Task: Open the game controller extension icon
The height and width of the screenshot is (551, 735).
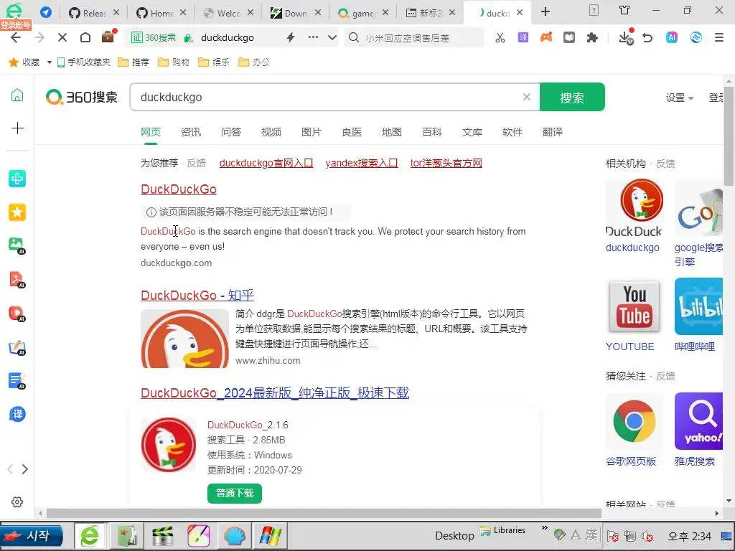Action: tap(546, 37)
